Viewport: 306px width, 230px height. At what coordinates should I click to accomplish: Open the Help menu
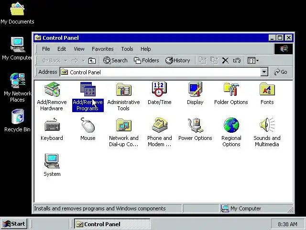145,49
